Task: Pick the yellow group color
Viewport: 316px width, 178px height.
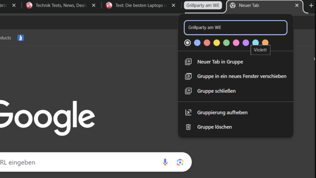Action: [217, 43]
